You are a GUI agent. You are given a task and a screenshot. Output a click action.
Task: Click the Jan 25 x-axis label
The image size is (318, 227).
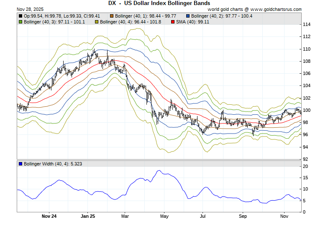coord(88,217)
